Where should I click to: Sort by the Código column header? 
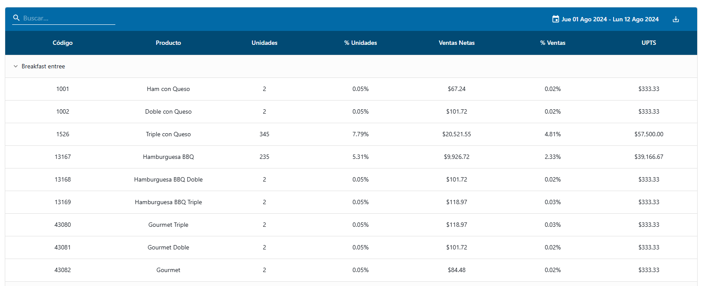[63, 43]
